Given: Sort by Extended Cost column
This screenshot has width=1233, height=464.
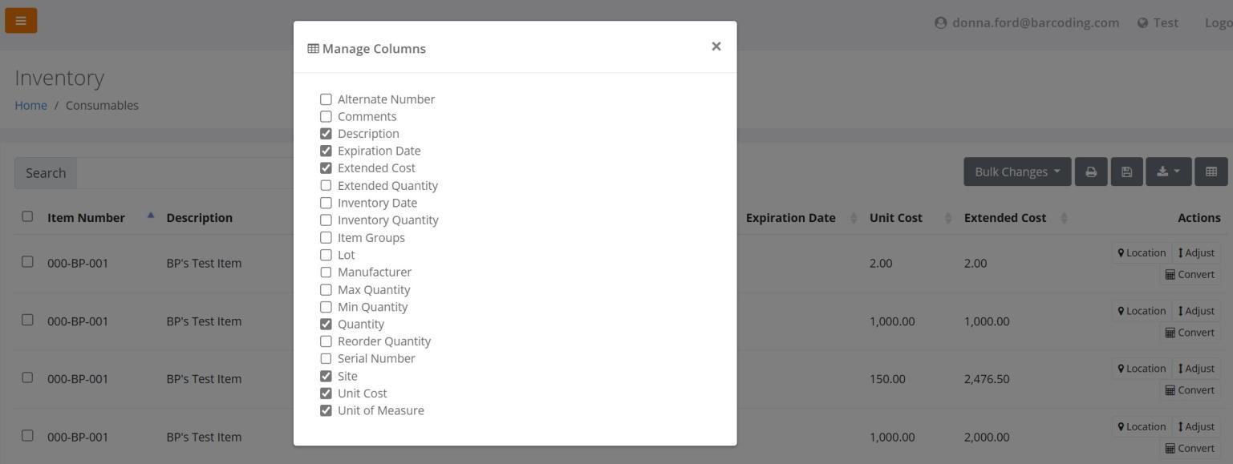Looking at the screenshot, I should [1004, 218].
